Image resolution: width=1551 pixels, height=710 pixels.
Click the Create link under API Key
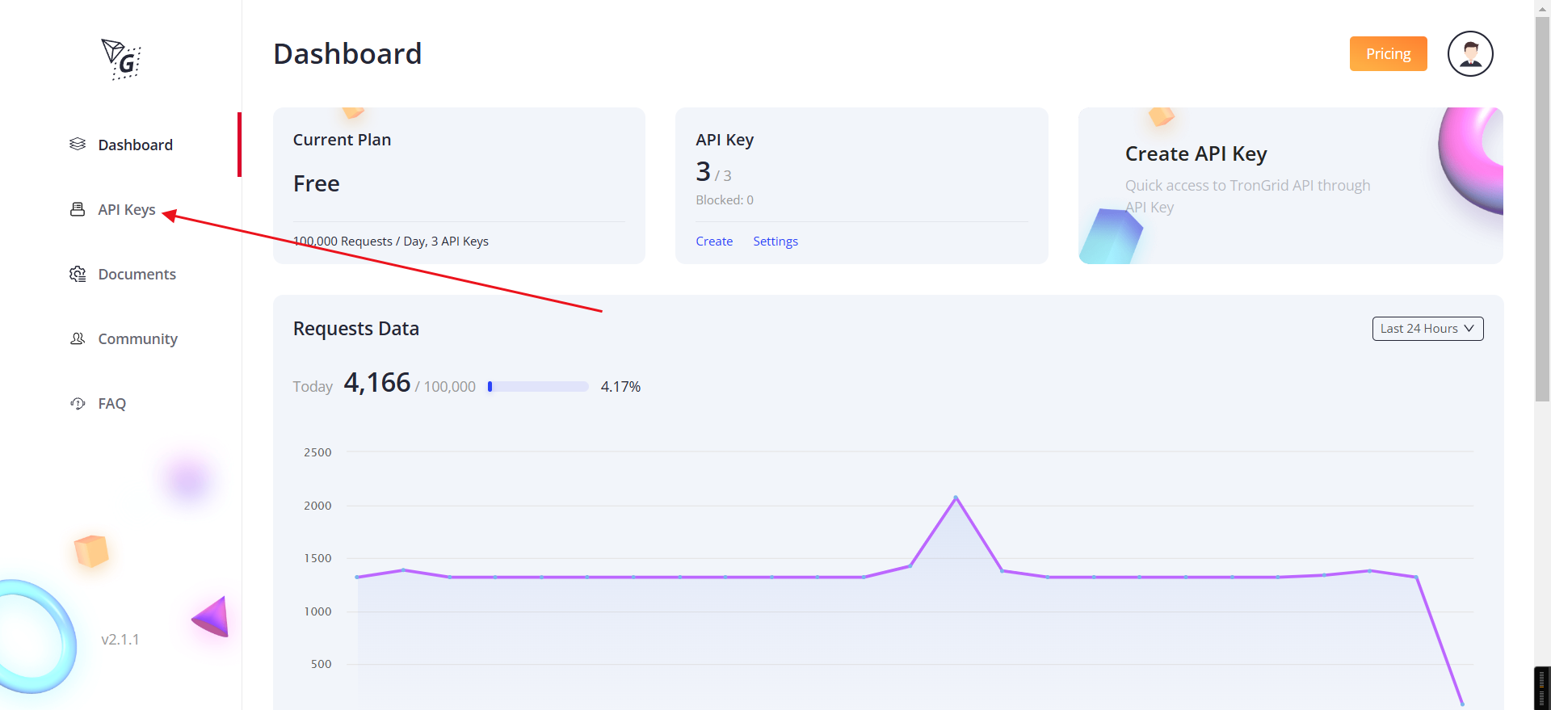pyautogui.click(x=714, y=242)
